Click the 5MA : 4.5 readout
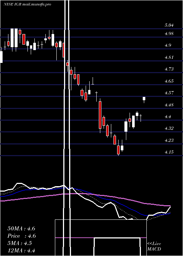This screenshot has height=256, width=183. pyautogui.click(x=20, y=243)
